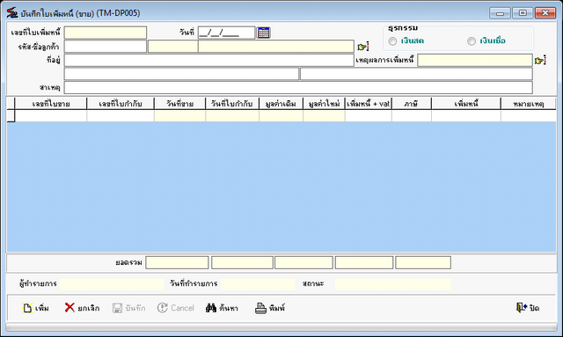Focus the เหตุผลการเพิ่มหนี้ reason field
Viewport: 563px width, 337px height.
coord(475,61)
